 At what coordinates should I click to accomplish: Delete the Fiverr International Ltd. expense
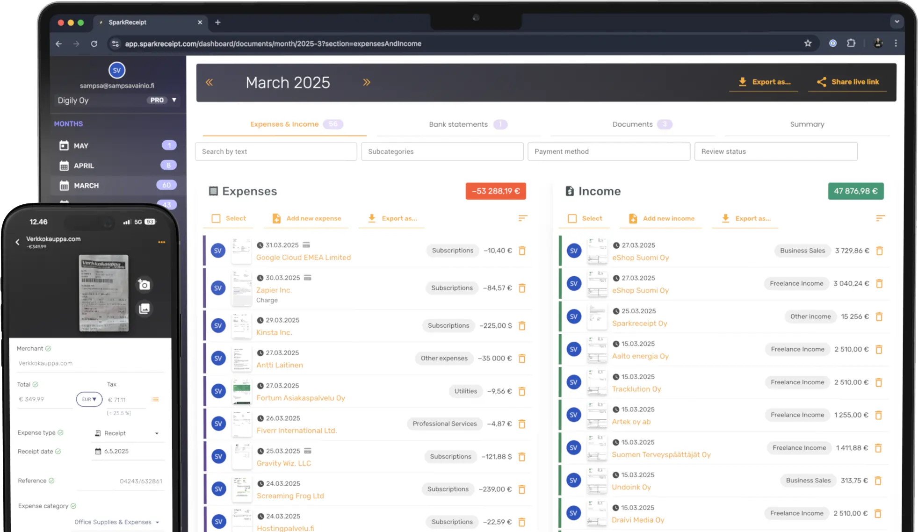(x=522, y=424)
